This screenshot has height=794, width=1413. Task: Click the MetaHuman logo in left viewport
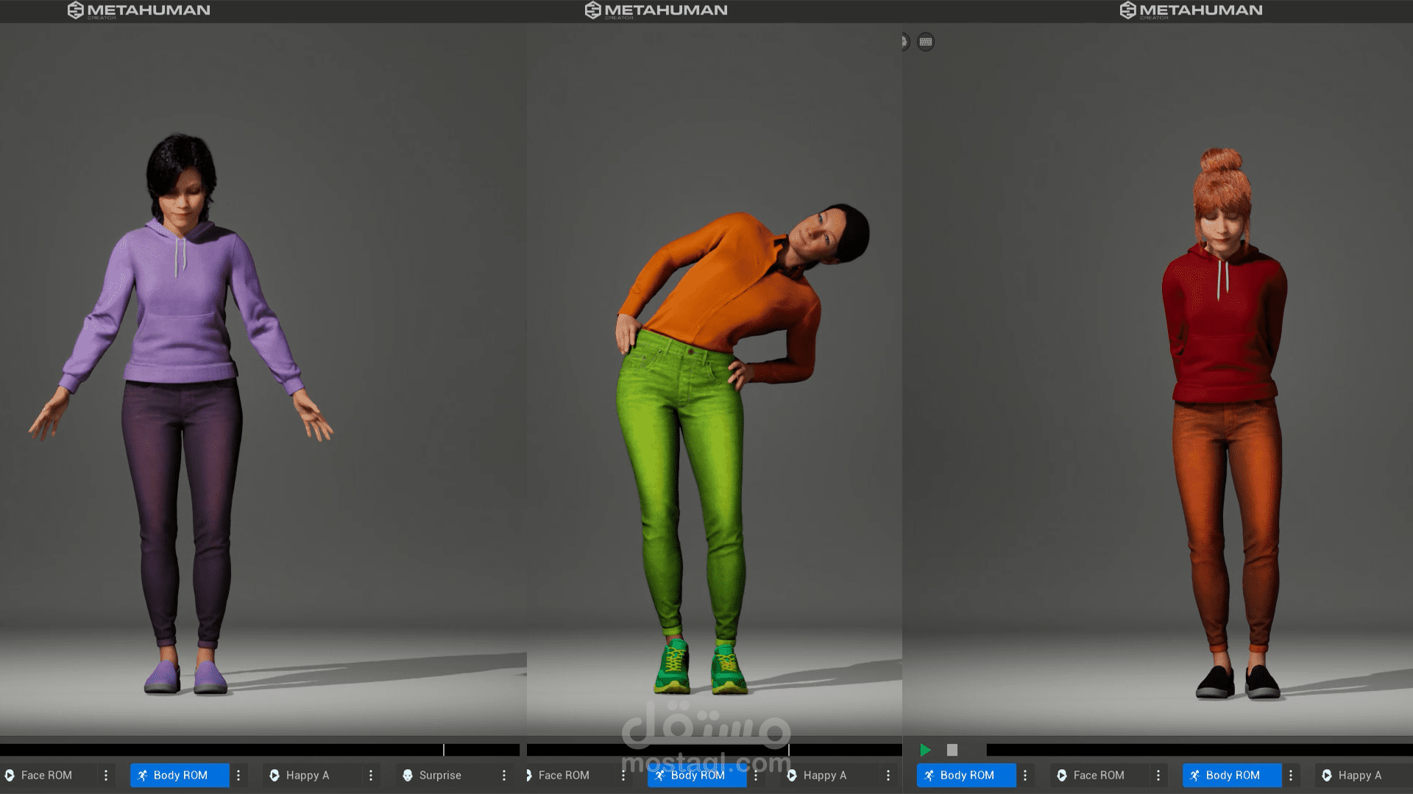click(x=138, y=10)
